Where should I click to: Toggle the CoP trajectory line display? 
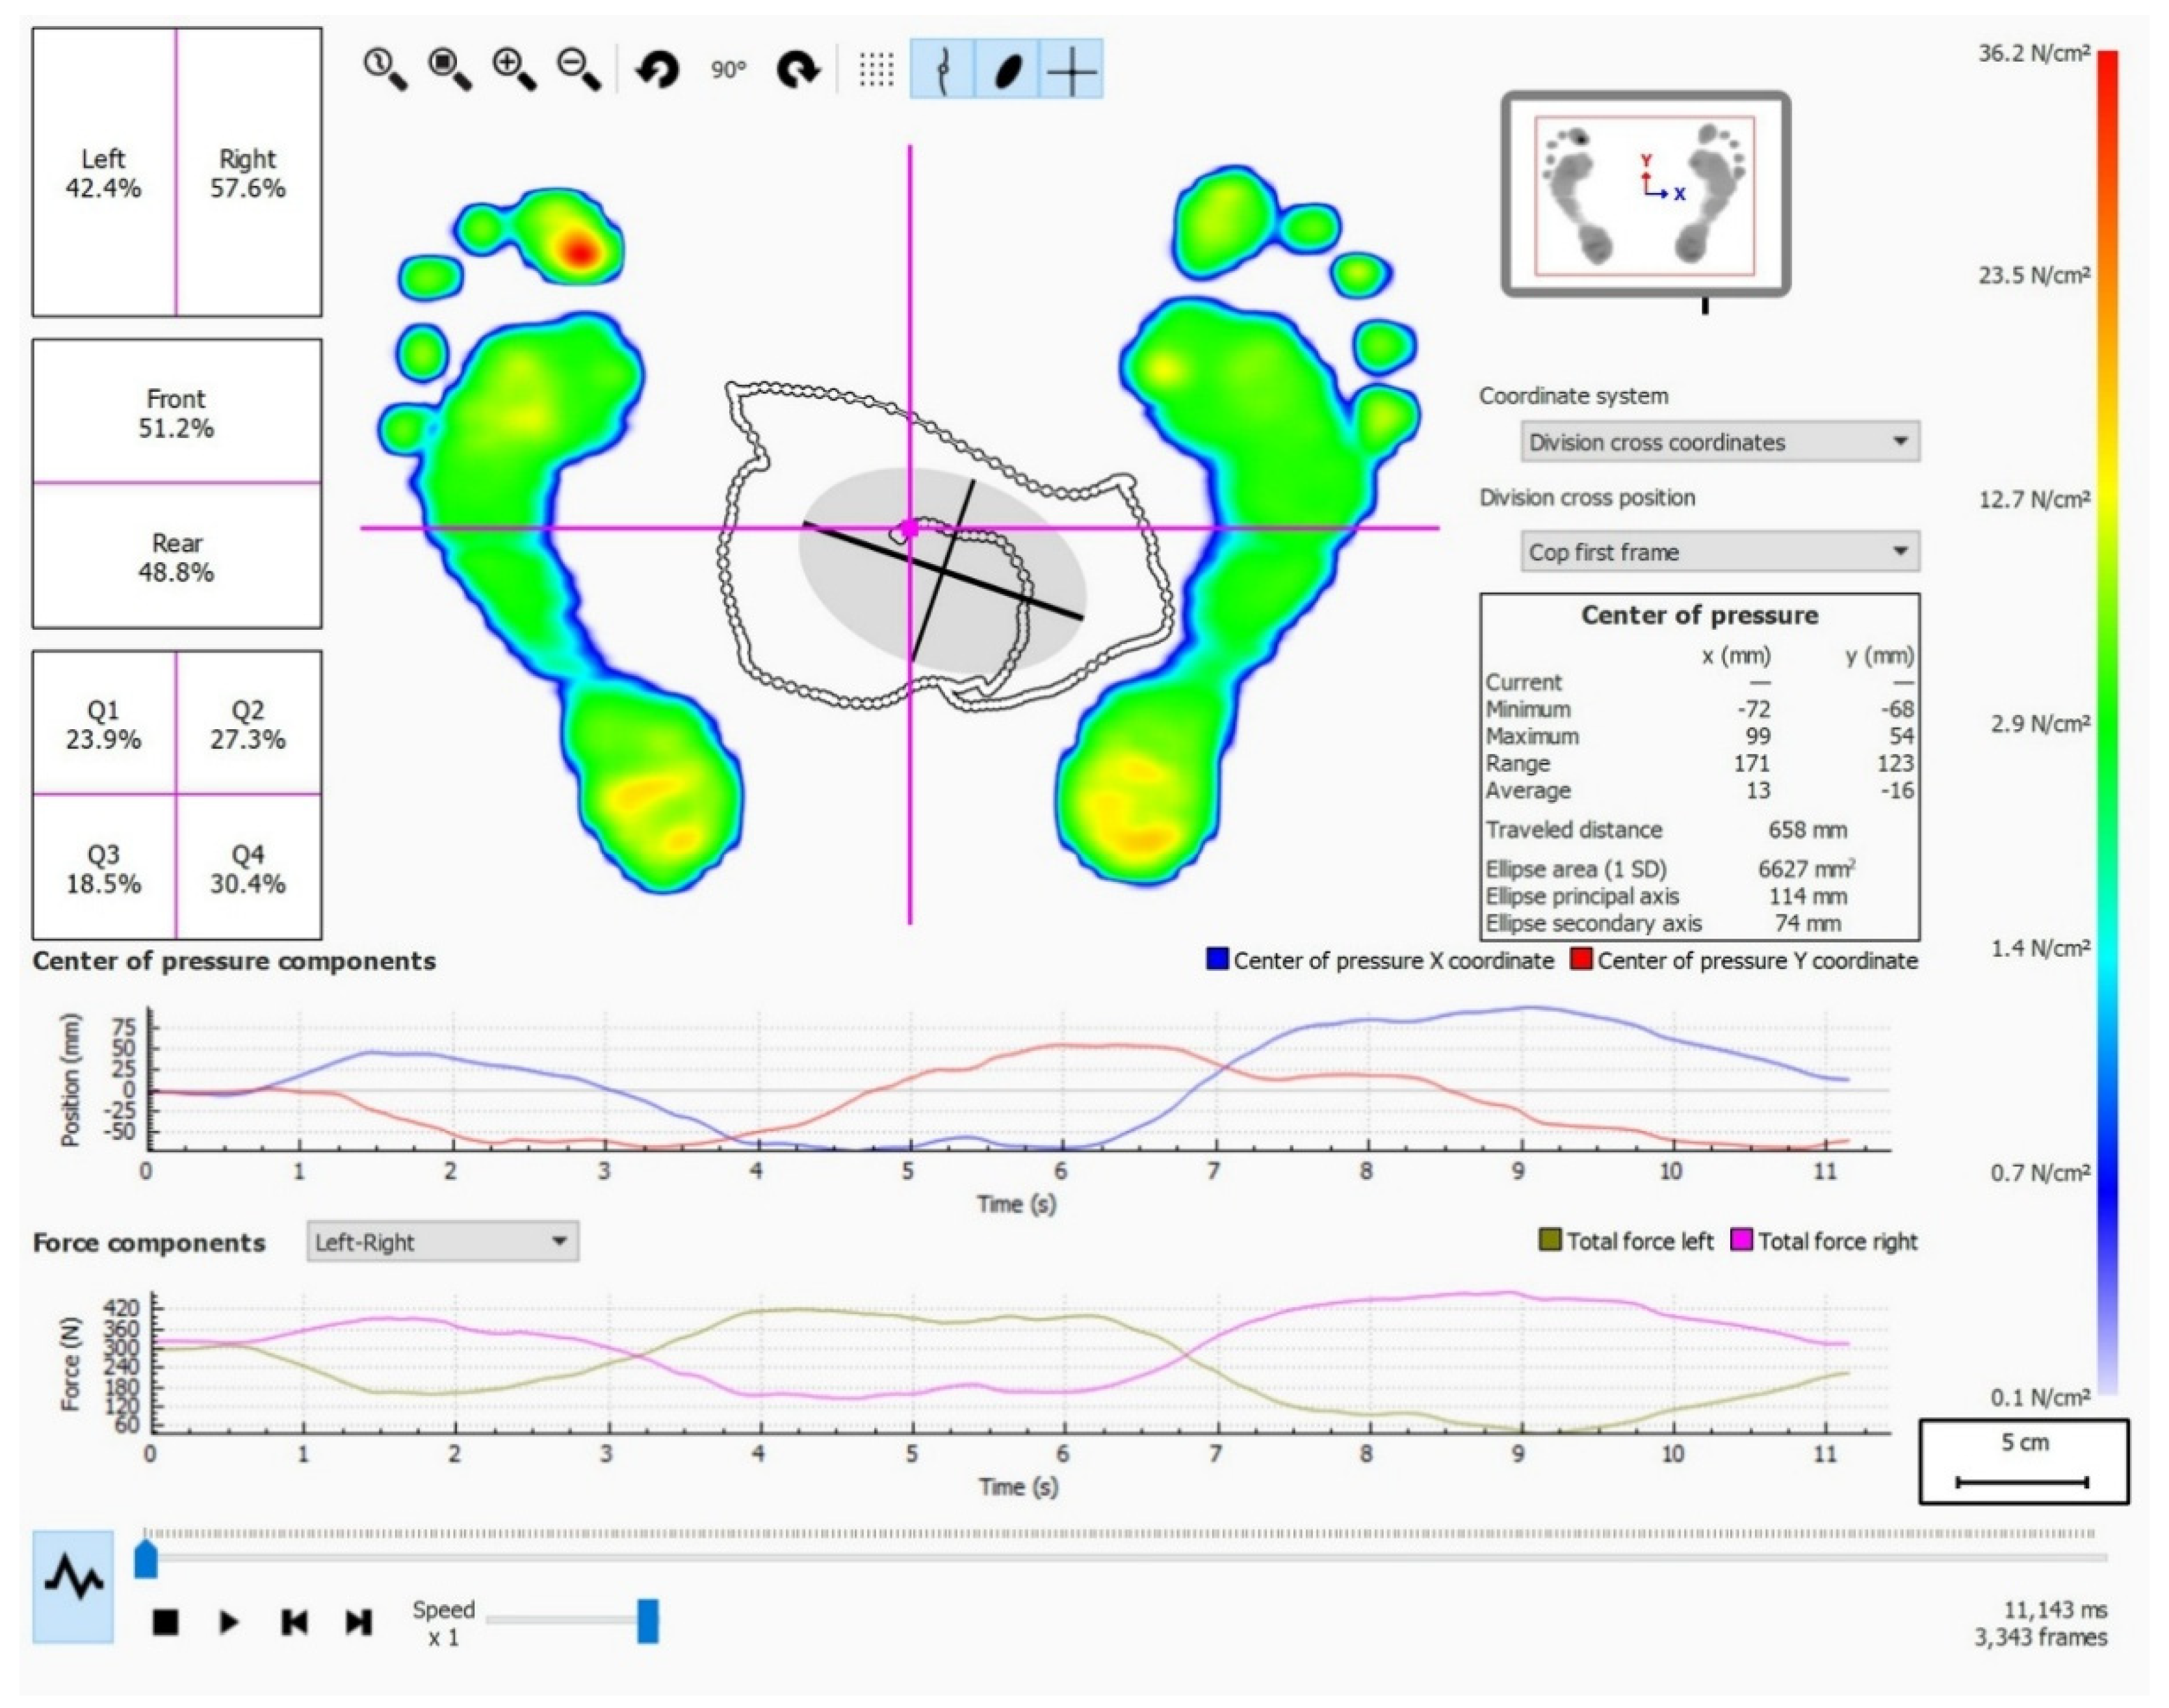pos(942,70)
